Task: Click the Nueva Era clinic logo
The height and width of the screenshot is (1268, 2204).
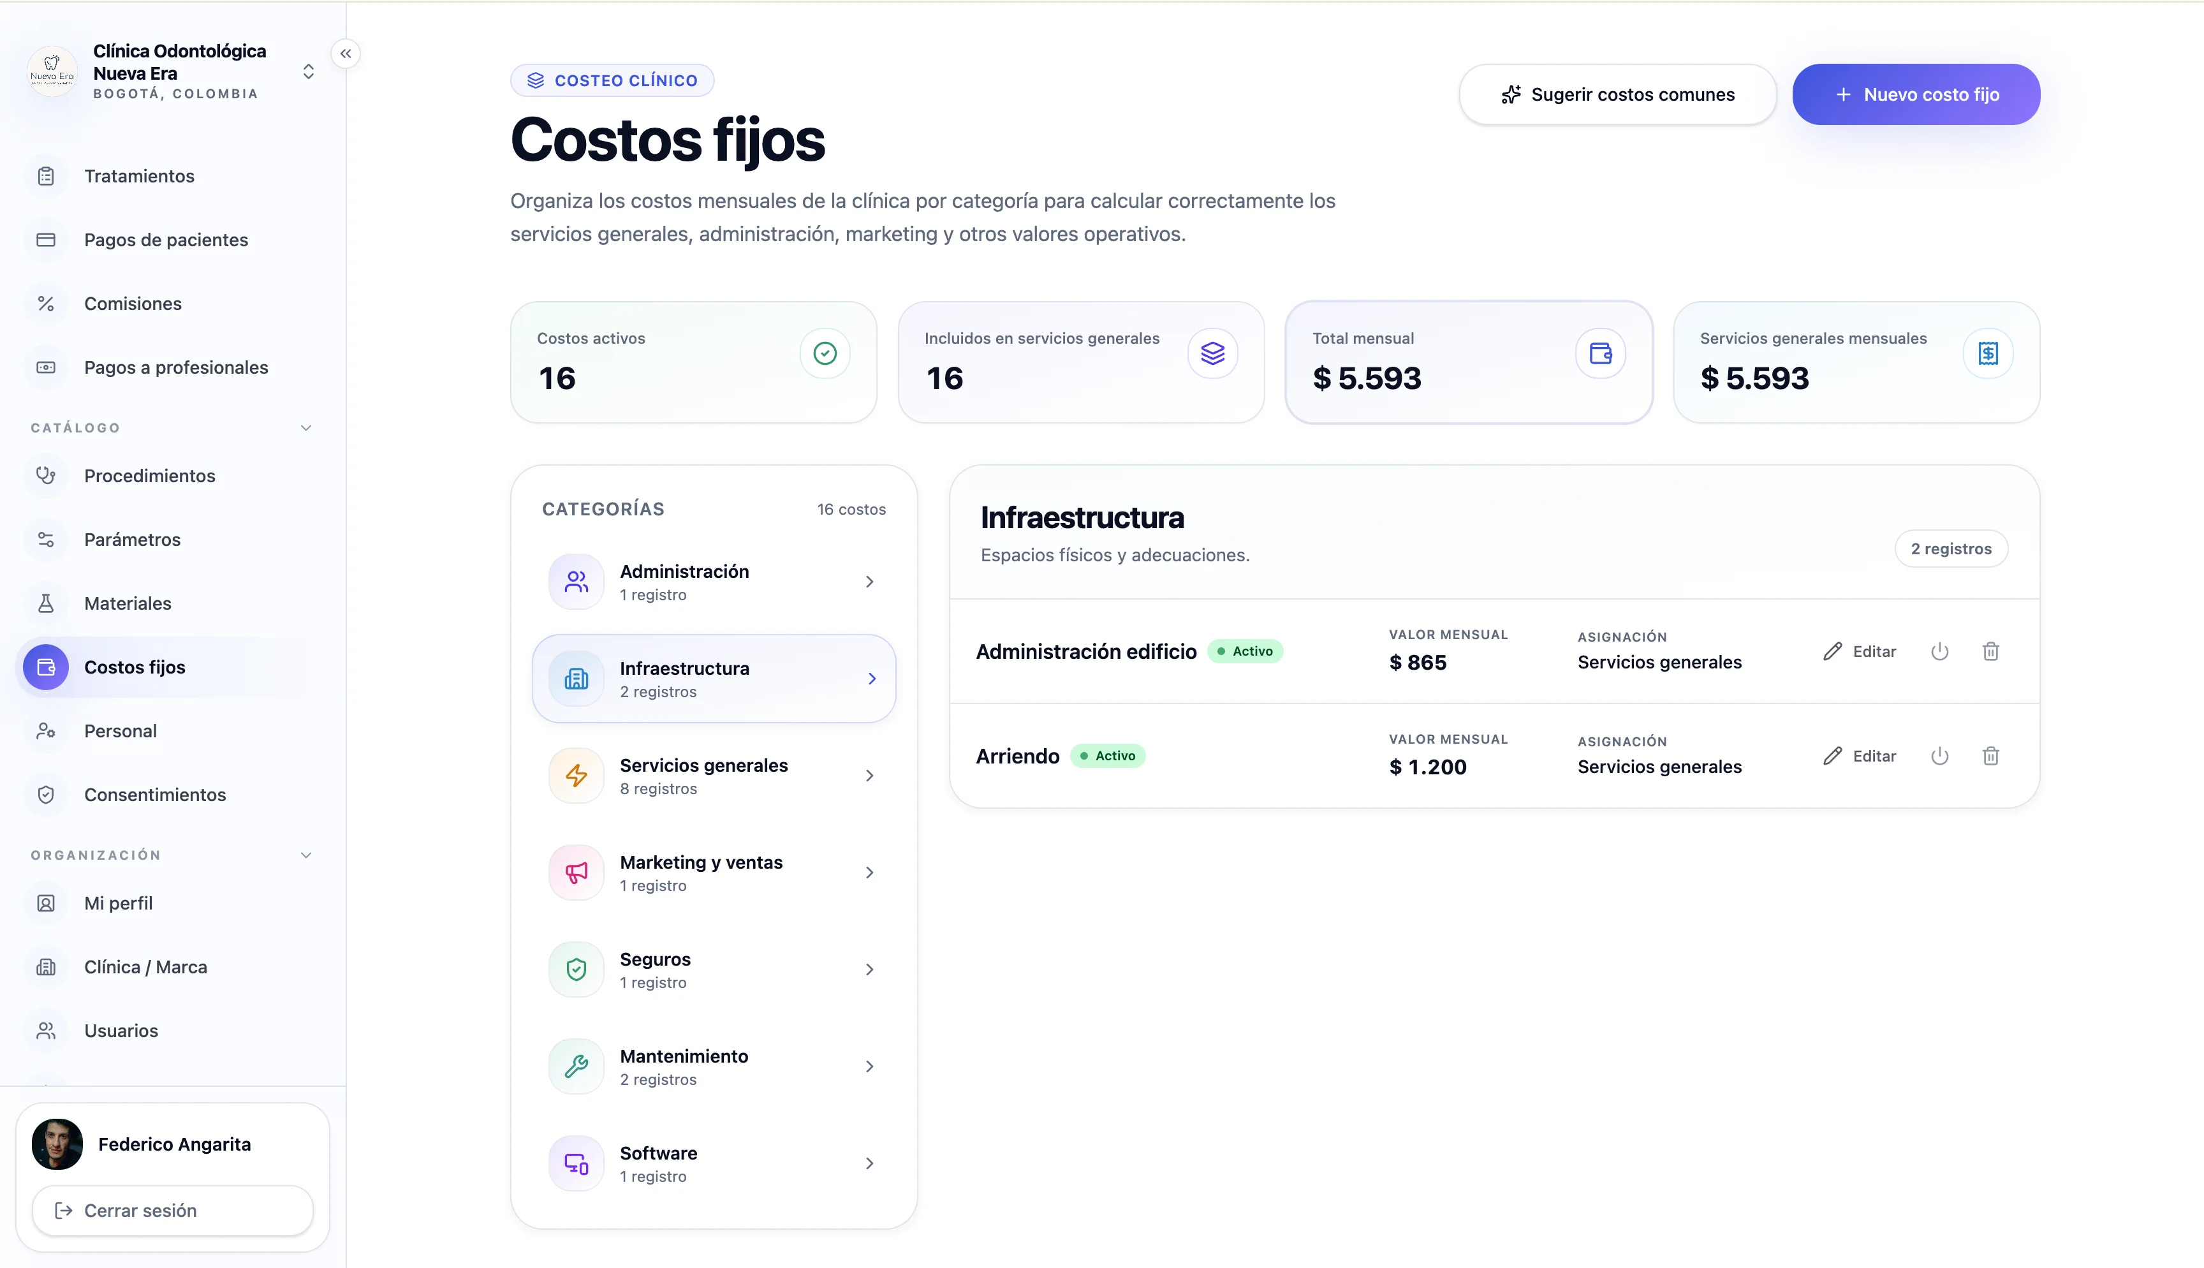Action: [x=52, y=71]
